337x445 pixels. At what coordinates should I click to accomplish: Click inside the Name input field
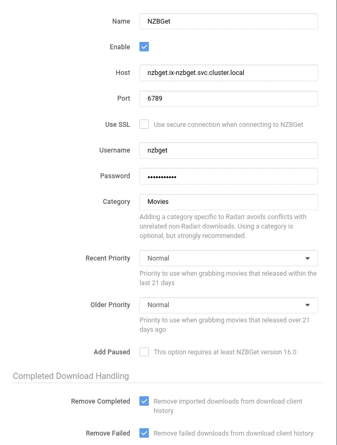click(x=229, y=21)
